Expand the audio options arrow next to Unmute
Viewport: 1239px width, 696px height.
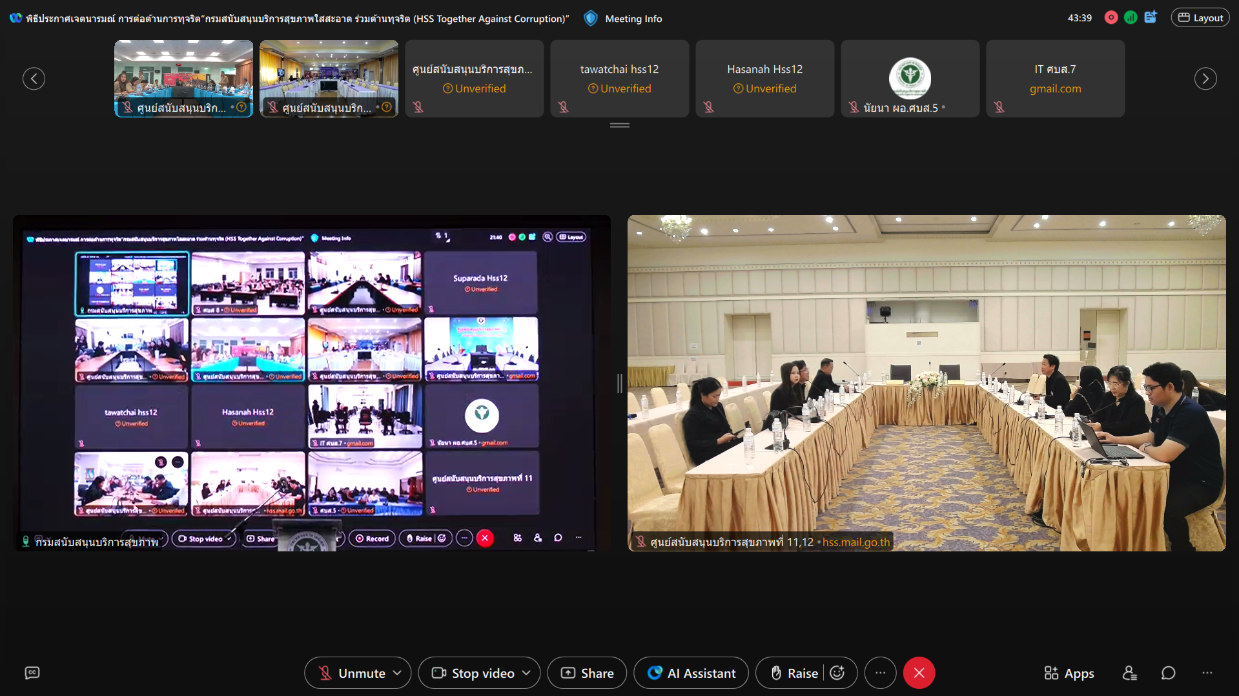pos(397,673)
